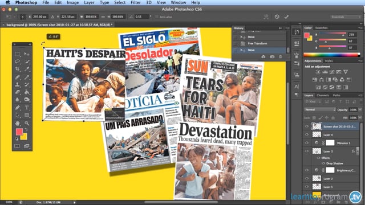Create new snapshot in History panel
The image size is (365, 205).
point(272,57)
